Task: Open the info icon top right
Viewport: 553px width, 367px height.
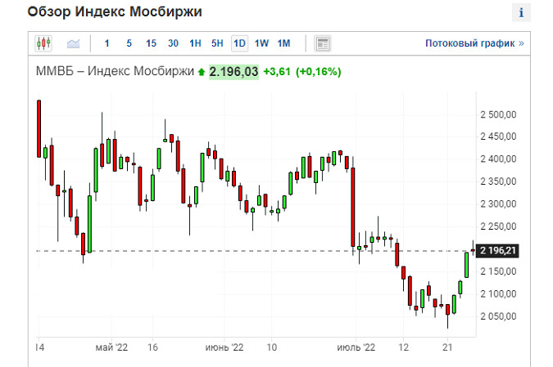Action: click(x=521, y=12)
